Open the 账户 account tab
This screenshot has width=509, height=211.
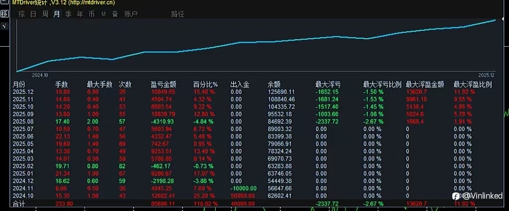[x=131, y=14]
